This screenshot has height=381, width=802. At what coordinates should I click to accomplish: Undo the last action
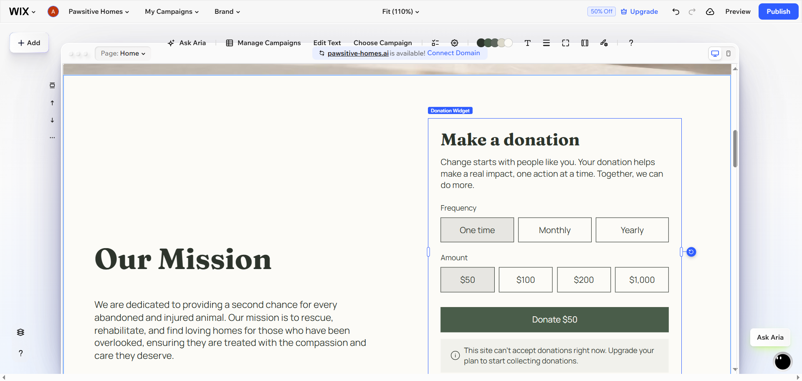click(676, 12)
